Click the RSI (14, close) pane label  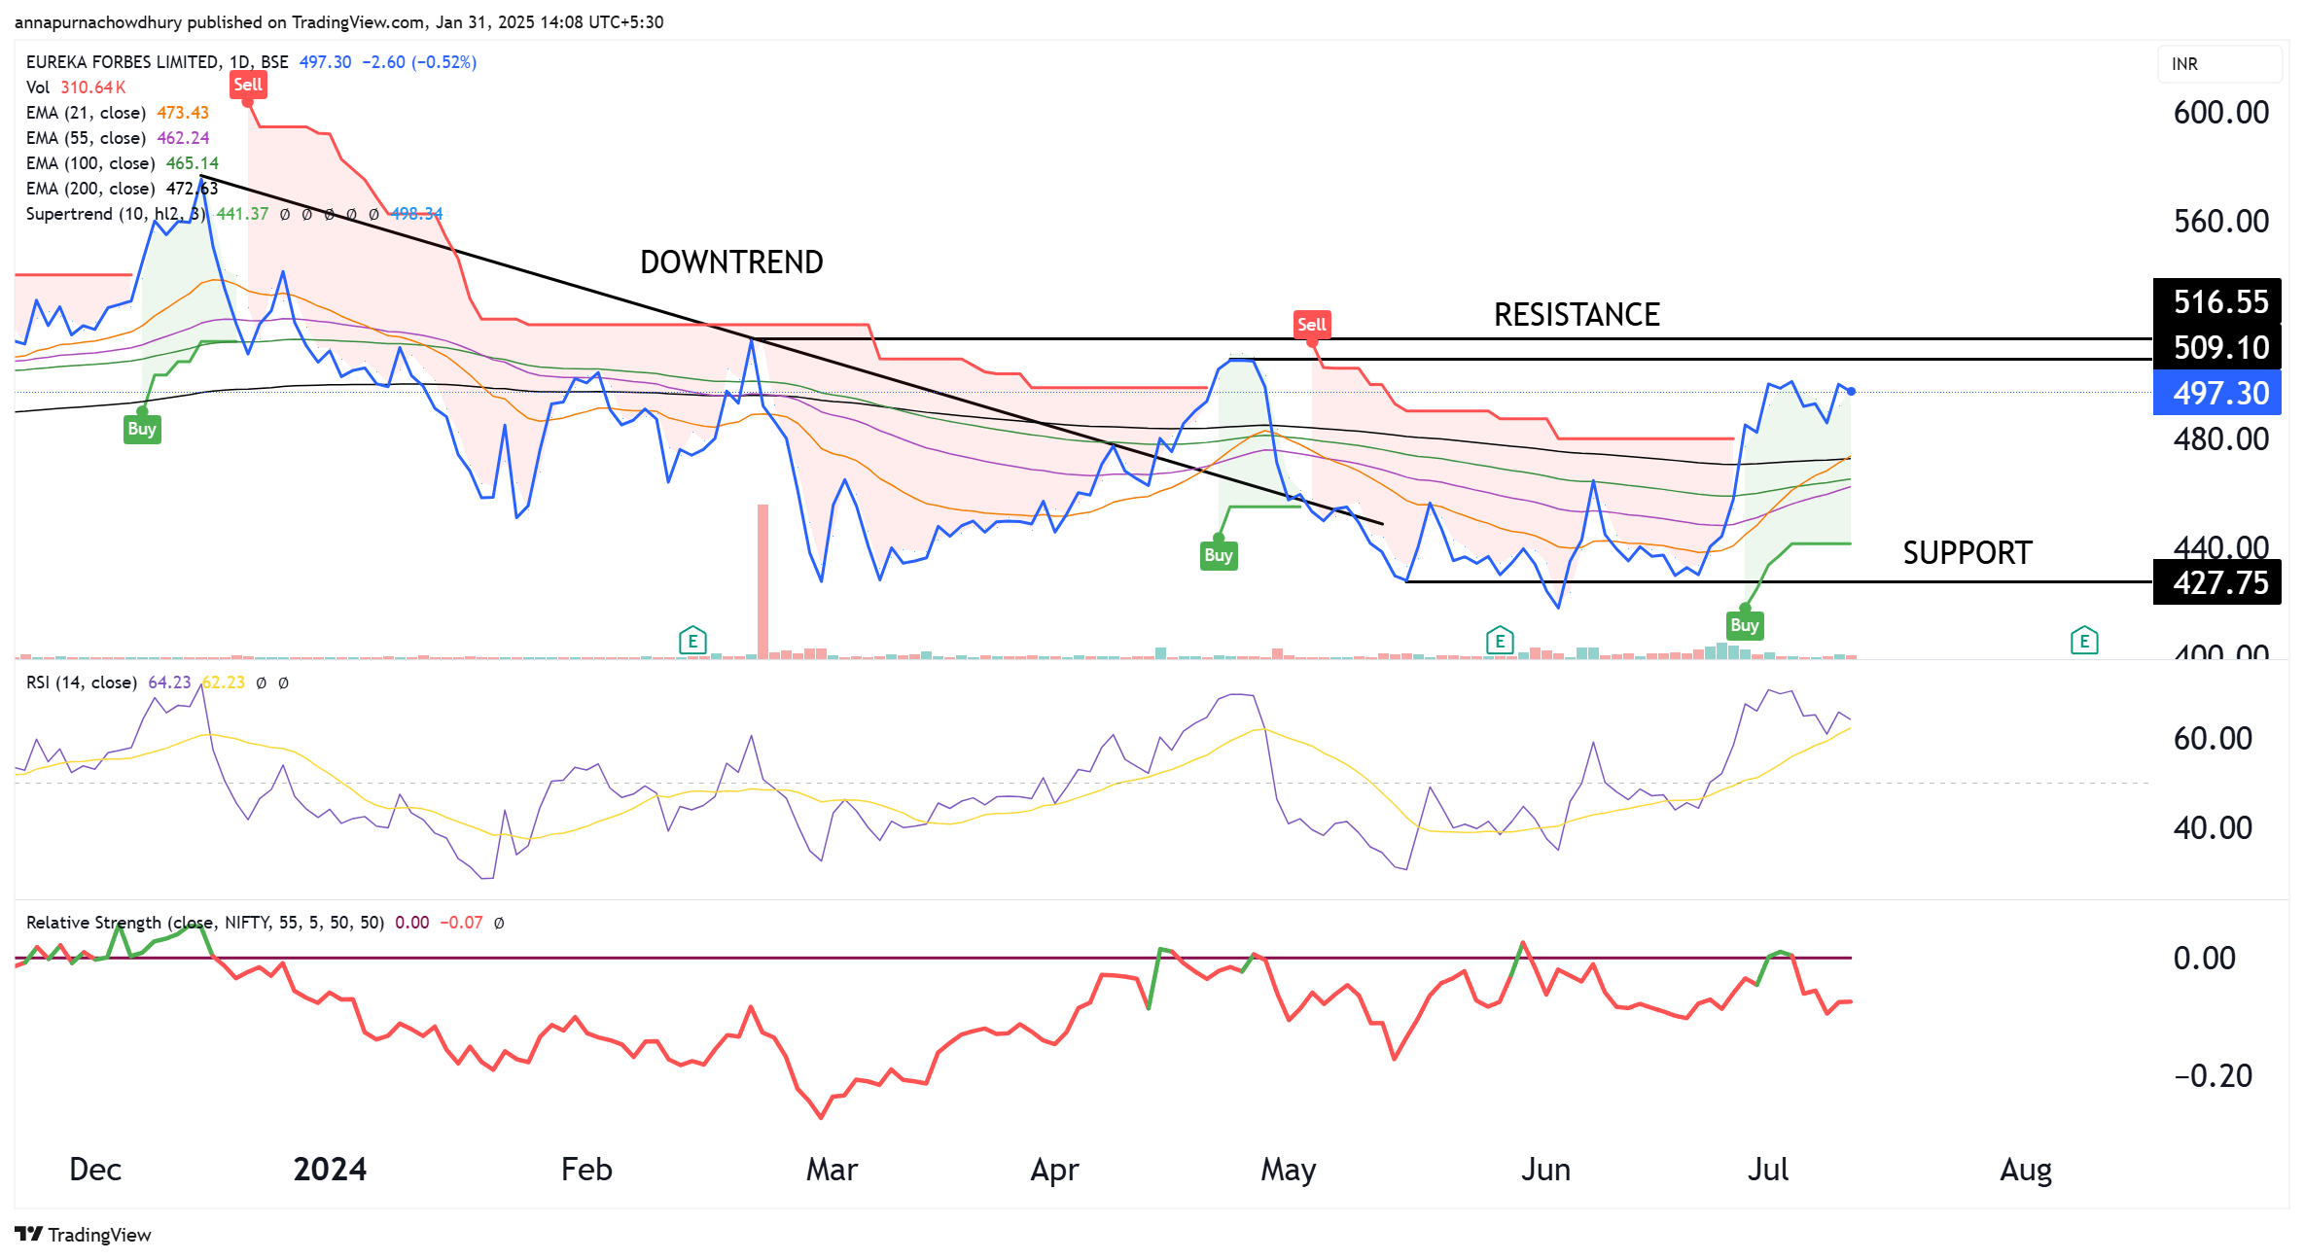[x=81, y=682]
